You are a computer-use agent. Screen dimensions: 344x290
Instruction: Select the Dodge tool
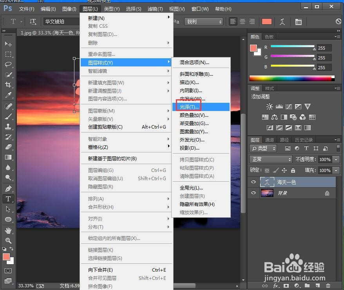(8, 177)
